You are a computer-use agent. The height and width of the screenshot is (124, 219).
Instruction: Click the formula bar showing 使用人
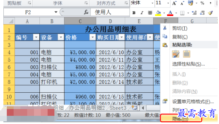110,12
